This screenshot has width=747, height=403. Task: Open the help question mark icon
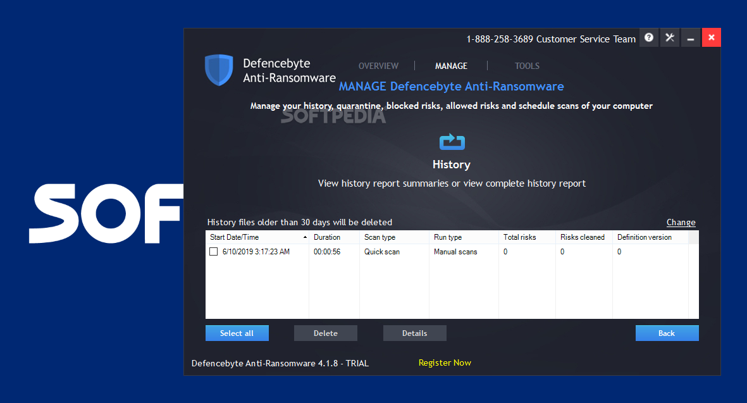[x=649, y=37]
